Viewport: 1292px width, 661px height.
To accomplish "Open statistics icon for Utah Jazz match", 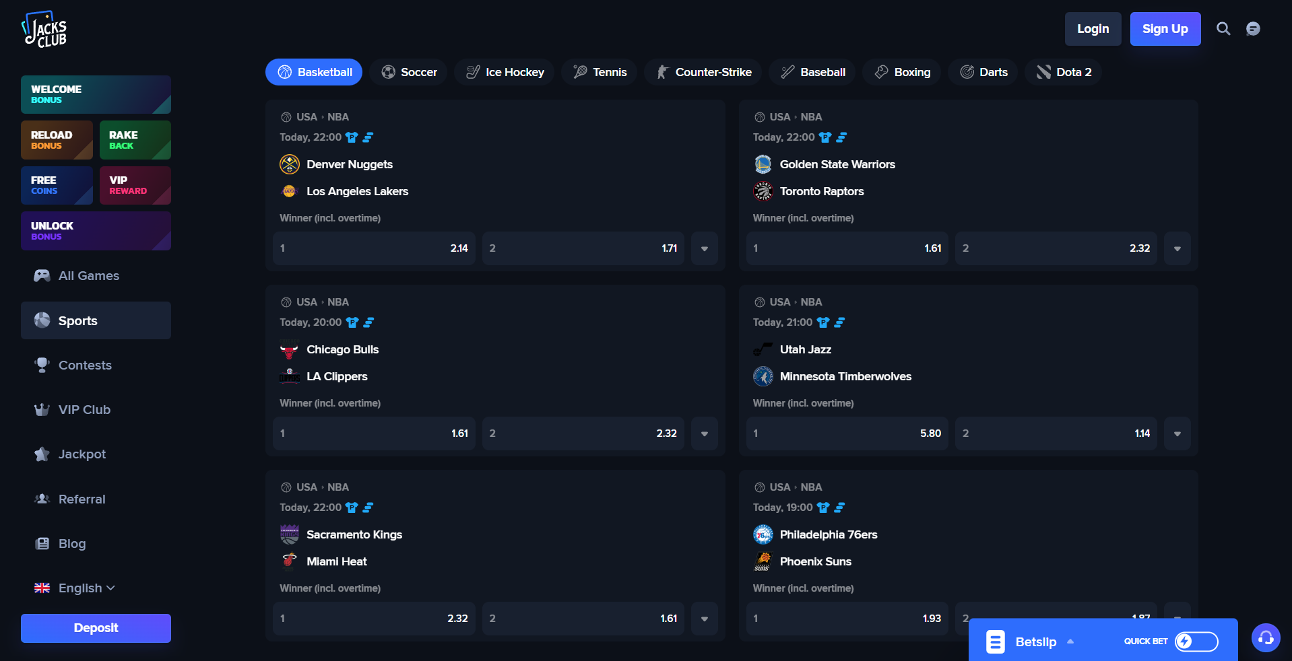I will point(839,322).
